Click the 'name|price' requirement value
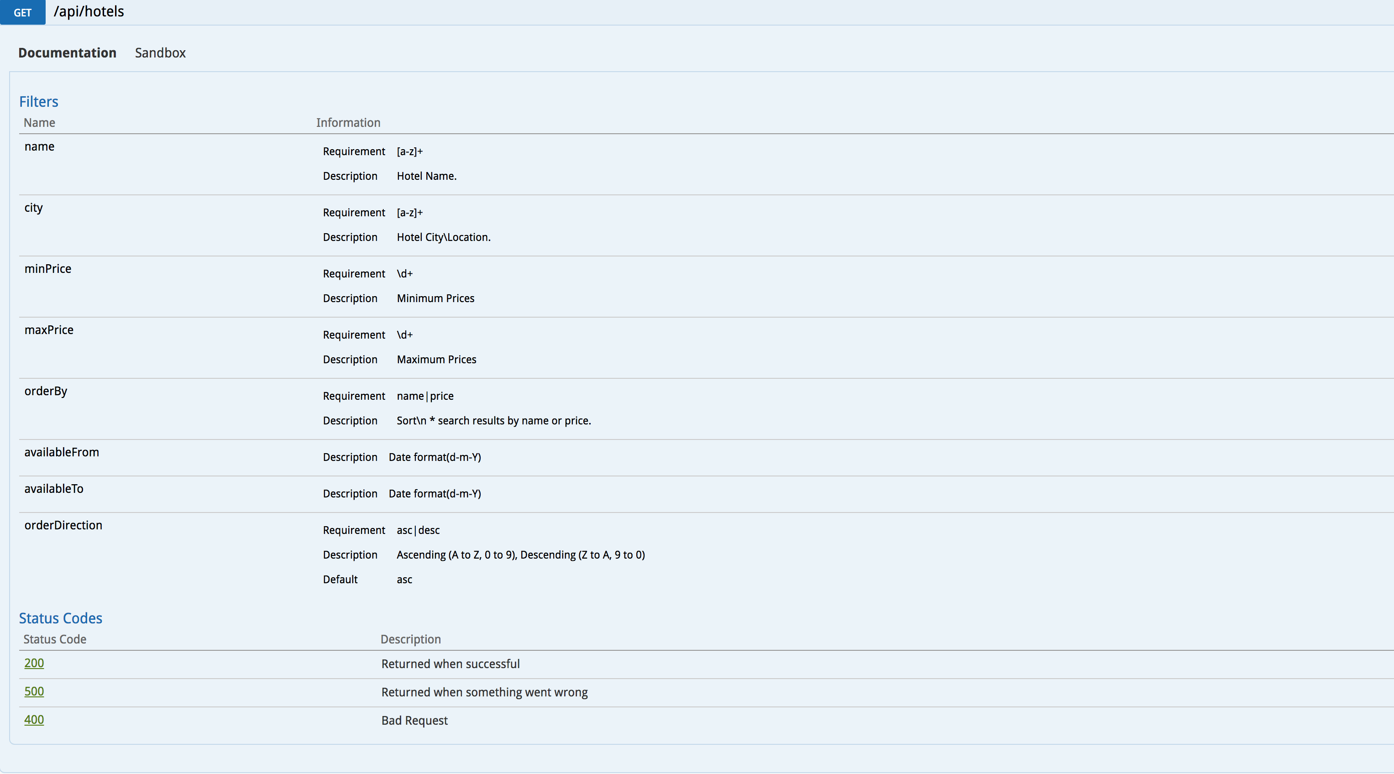The height and width of the screenshot is (774, 1394). (425, 396)
